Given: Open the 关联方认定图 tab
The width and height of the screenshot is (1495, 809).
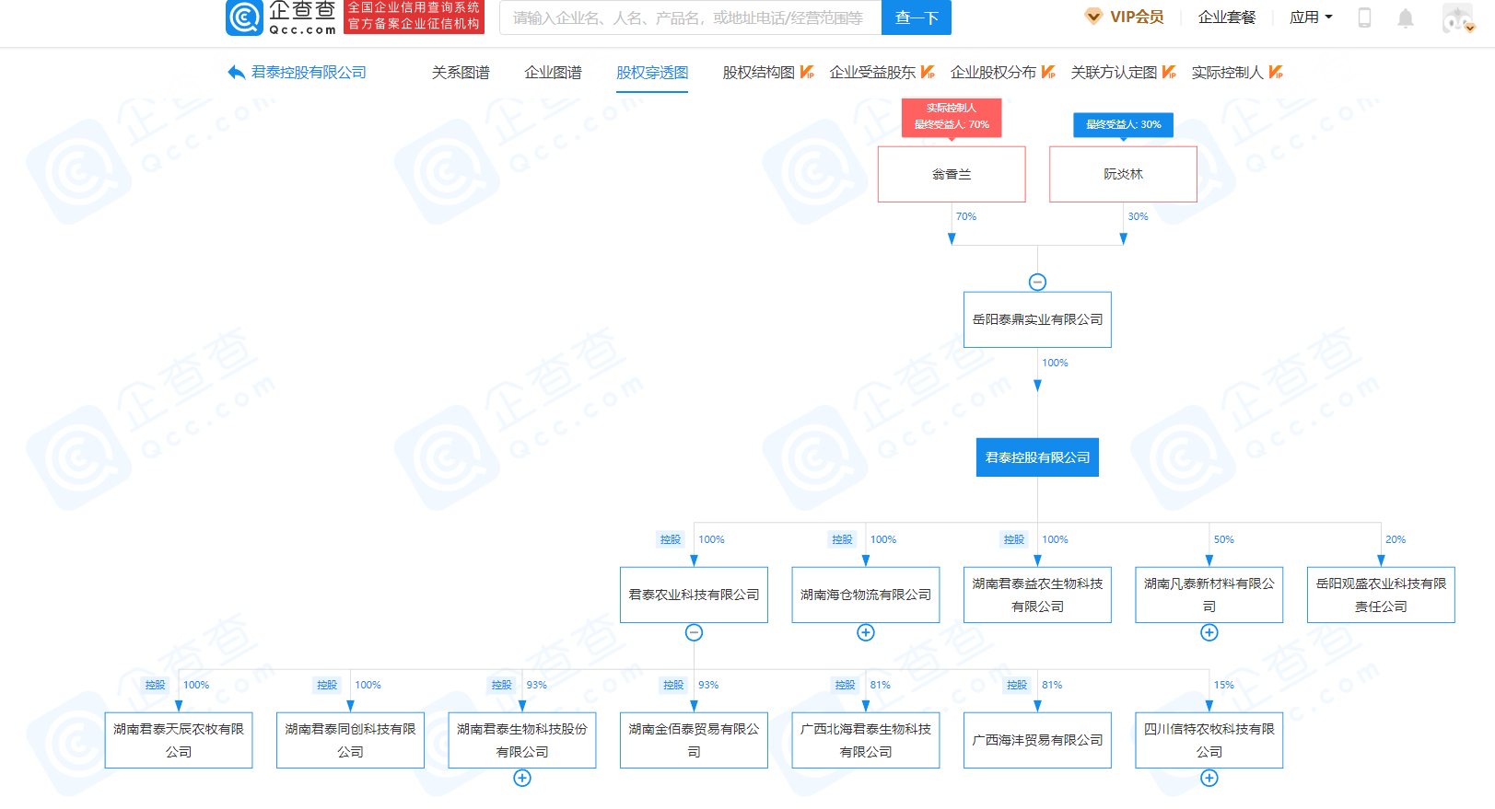Looking at the screenshot, I should click(1114, 72).
